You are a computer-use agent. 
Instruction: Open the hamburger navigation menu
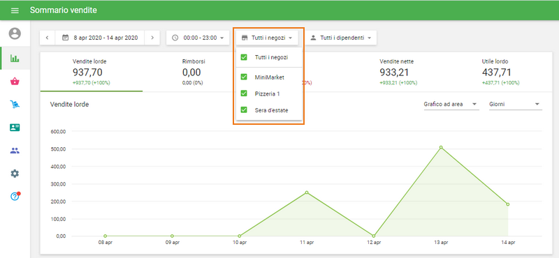[x=15, y=10]
